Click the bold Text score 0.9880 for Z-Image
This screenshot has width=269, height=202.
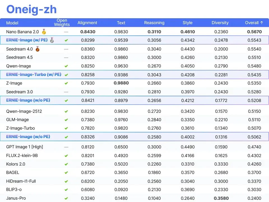(121, 83)
